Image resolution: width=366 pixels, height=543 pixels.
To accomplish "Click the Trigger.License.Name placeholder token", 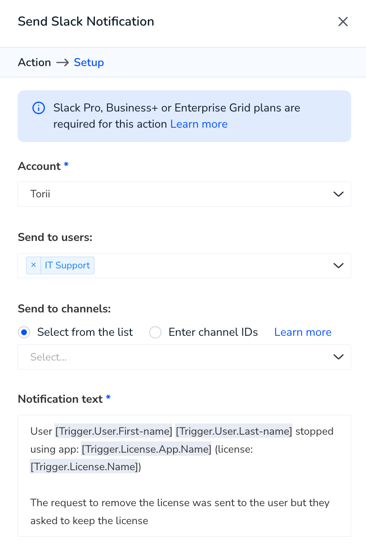I will [84, 467].
